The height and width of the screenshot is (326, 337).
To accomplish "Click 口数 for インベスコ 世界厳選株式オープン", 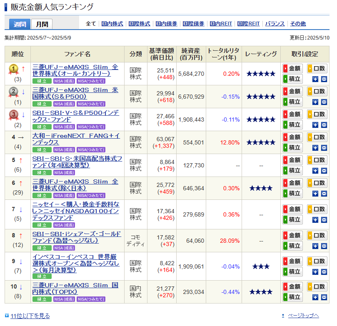I will [317, 261].
